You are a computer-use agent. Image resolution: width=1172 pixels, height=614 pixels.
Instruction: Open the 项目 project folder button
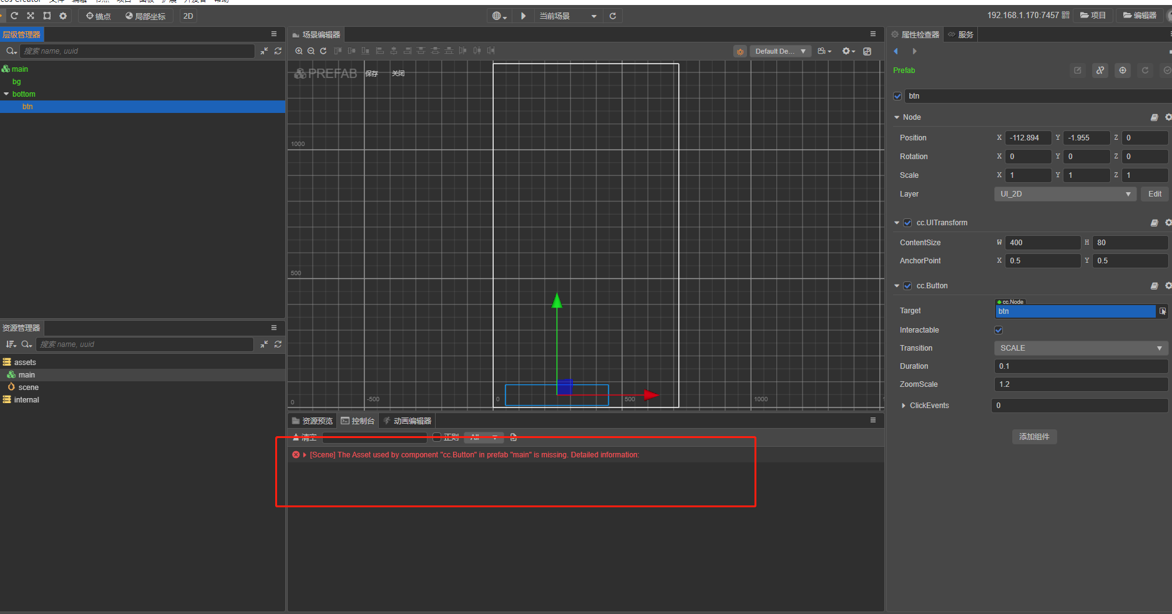tap(1093, 15)
